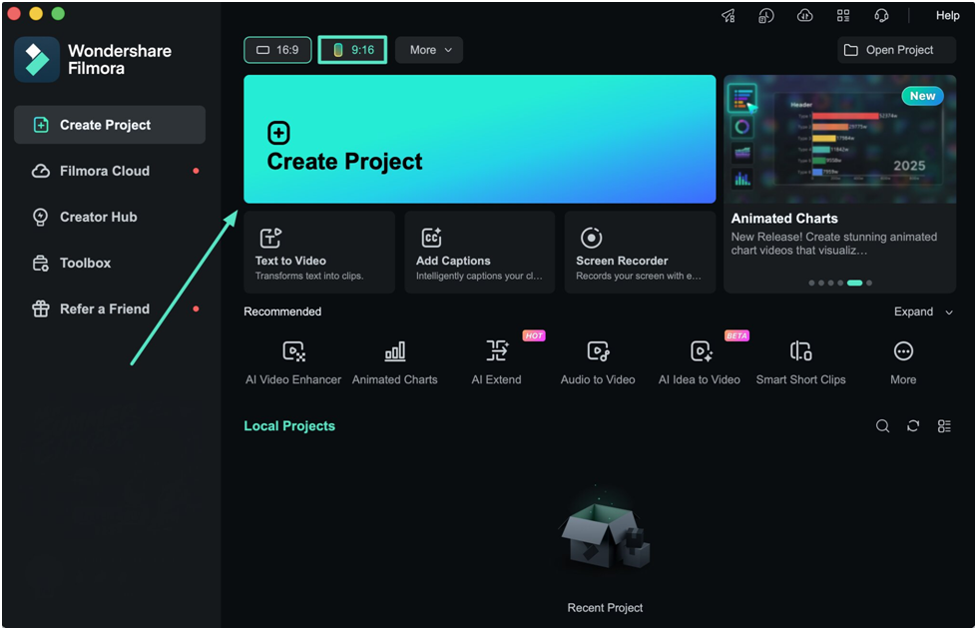Image resolution: width=977 pixels, height=630 pixels.
Task: Open the Help menu
Action: [x=947, y=16]
